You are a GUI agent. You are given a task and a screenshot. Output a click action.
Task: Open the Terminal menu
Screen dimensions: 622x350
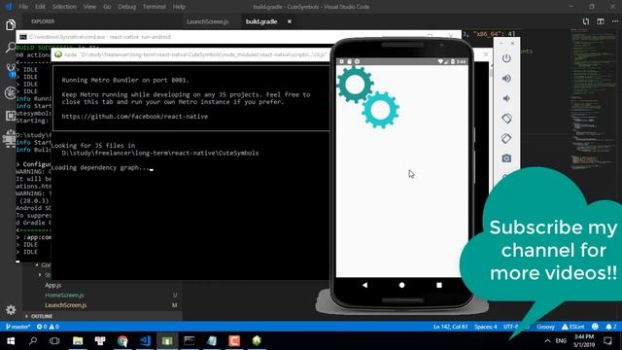click(x=155, y=7)
